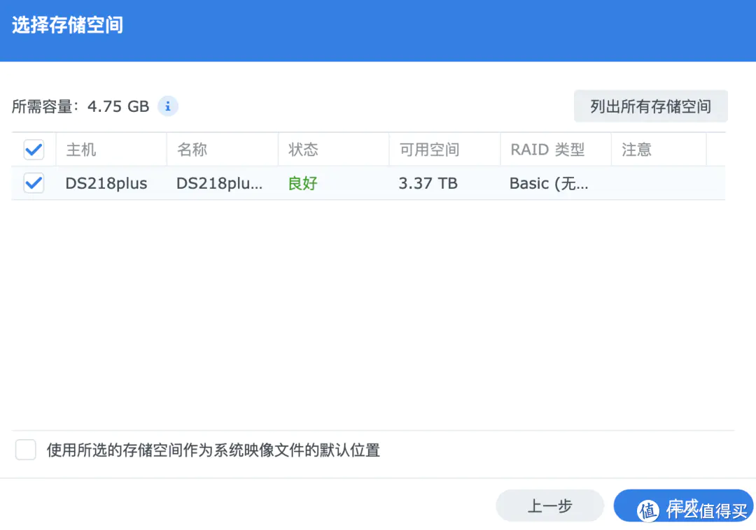Screen dimensions: 756x530
Task: Uncheck the DS218plus row checkbox
Action: tap(34, 183)
